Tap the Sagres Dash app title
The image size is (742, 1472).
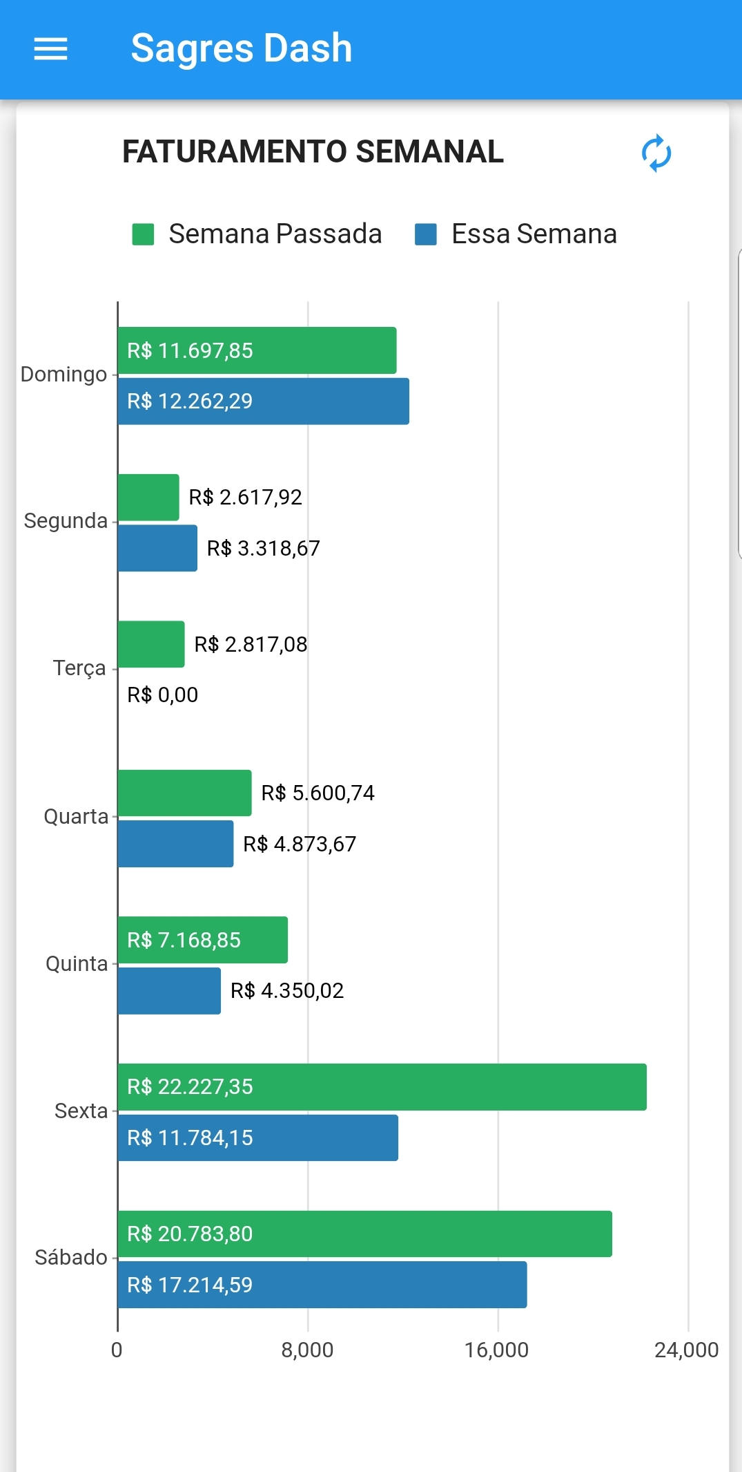pyautogui.click(x=242, y=48)
